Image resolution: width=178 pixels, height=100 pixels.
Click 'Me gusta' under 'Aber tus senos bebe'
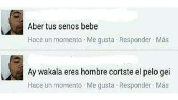(100, 40)
